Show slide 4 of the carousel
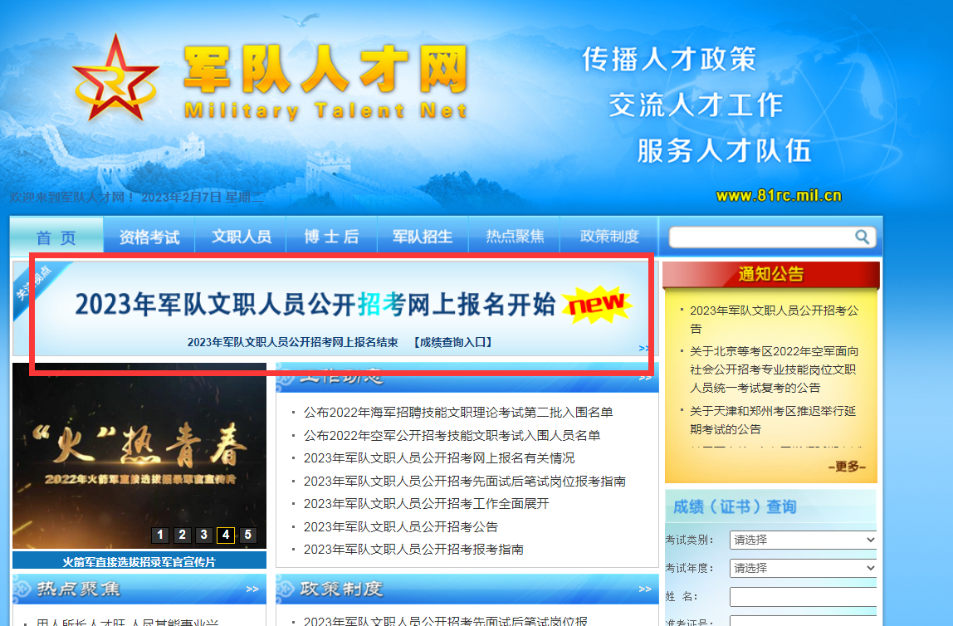This screenshot has height=626, width=953. point(226,535)
